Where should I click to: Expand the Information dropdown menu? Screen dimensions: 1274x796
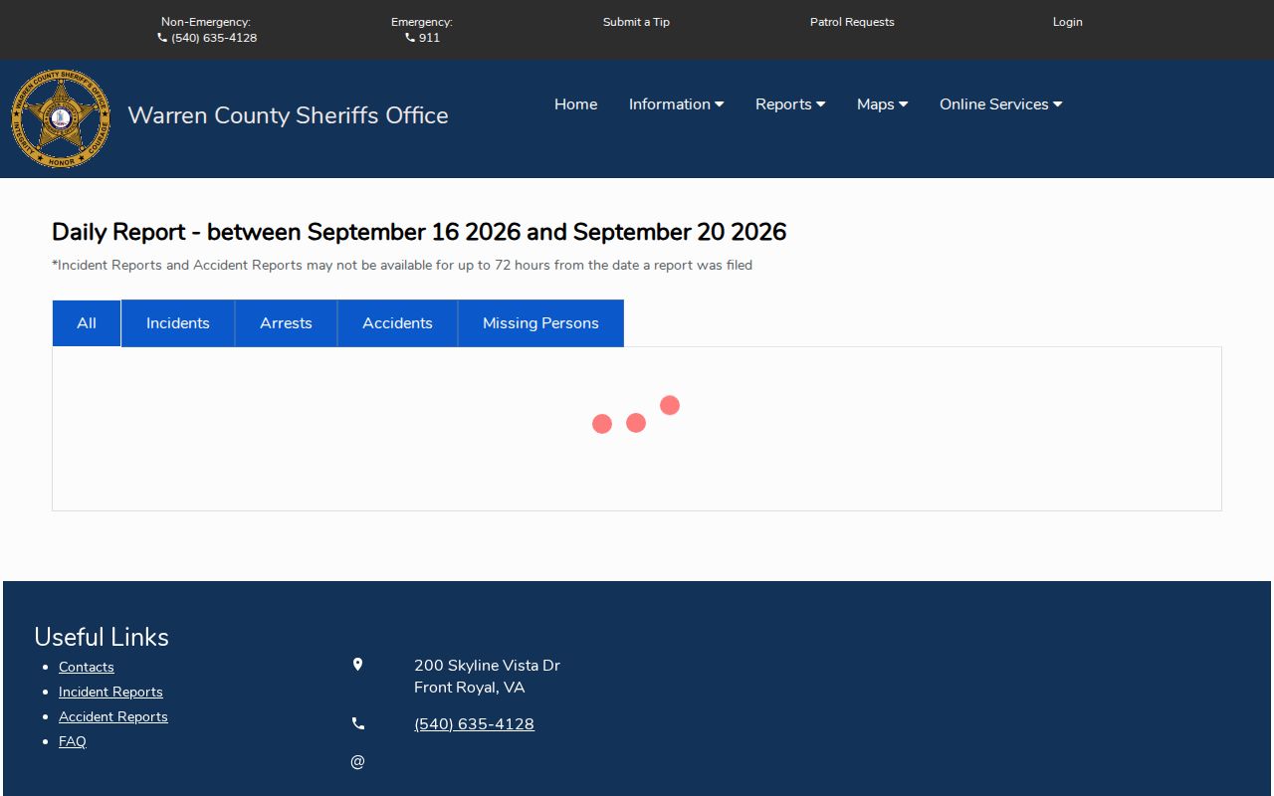[x=676, y=104]
